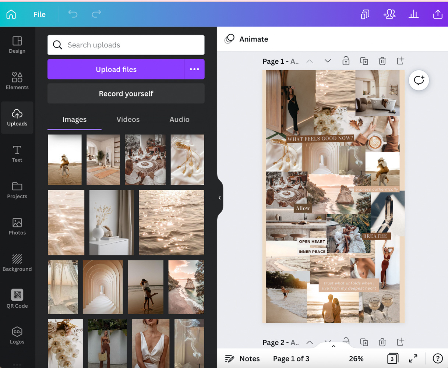The height and width of the screenshot is (368, 448).
Task: Select the vase with dried grass upload
Action: (x=112, y=223)
